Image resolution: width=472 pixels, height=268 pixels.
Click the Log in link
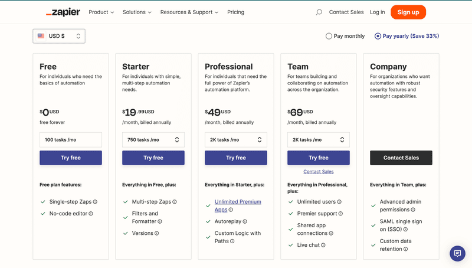pos(377,12)
